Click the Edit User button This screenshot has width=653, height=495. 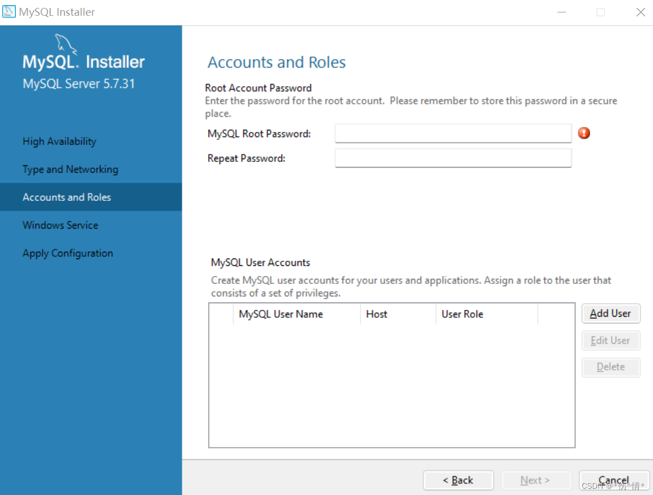pos(611,340)
